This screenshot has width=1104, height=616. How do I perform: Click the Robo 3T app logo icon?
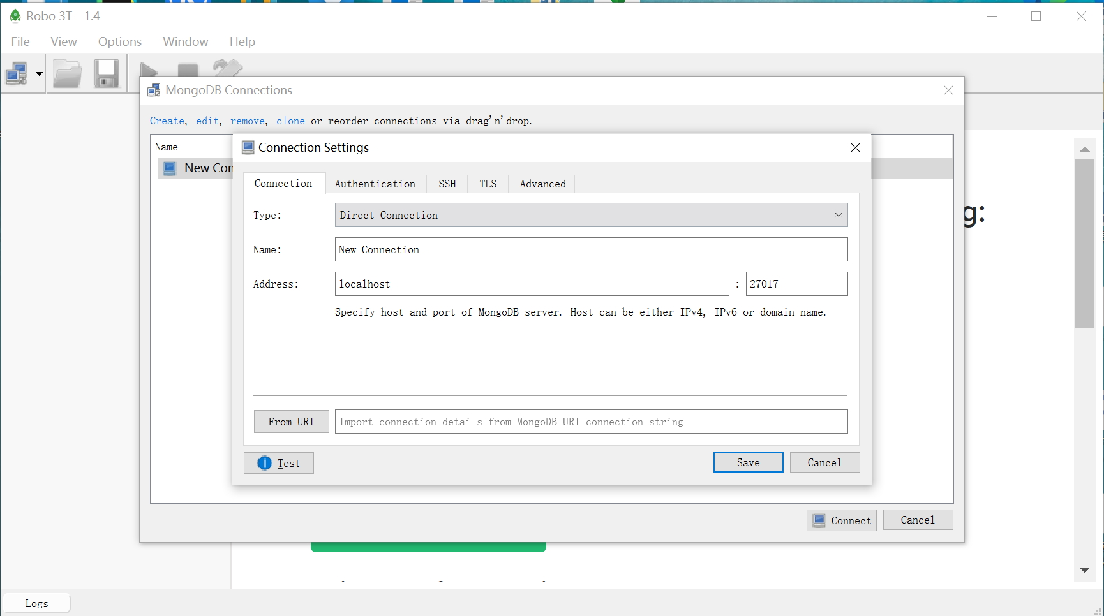click(15, 16)
